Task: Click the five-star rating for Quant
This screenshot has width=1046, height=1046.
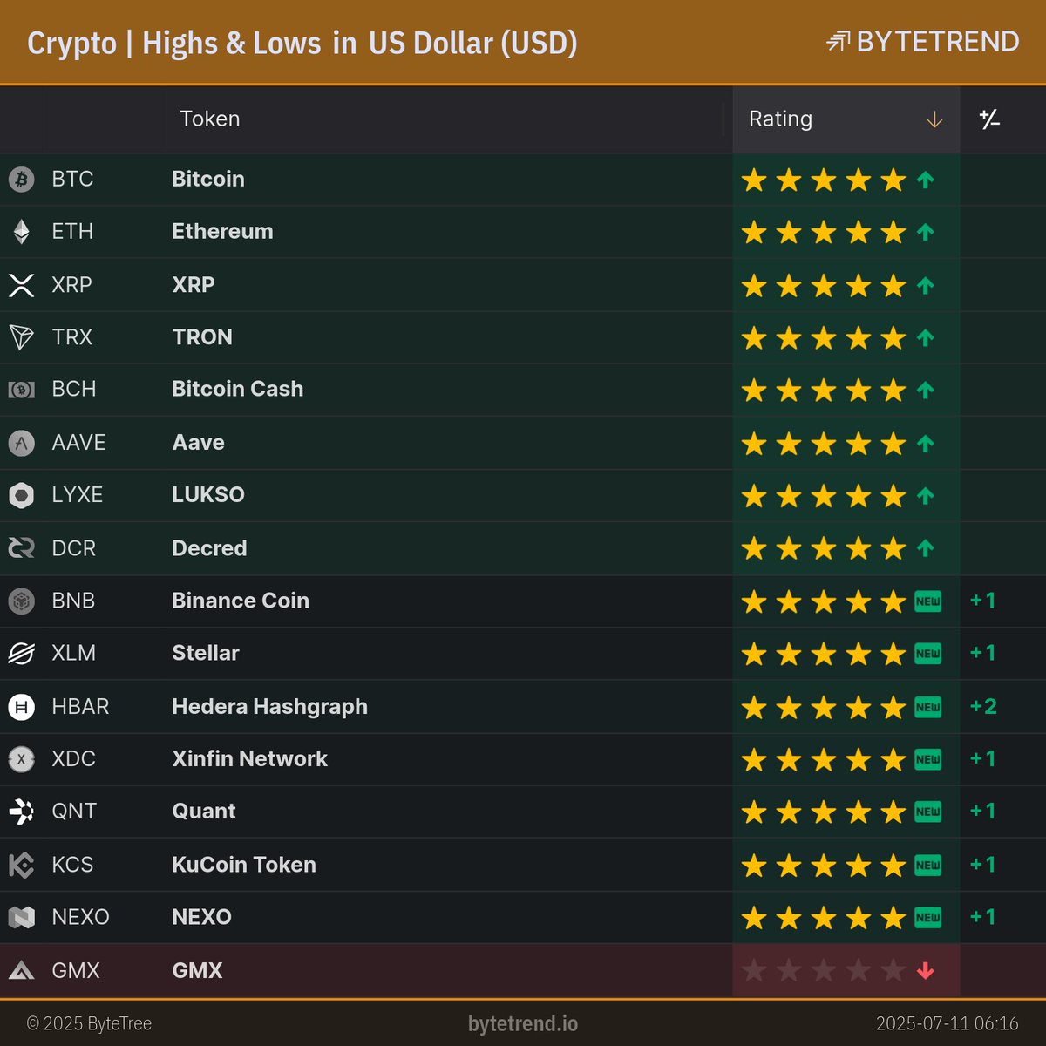Action: [x=824, y=812]
